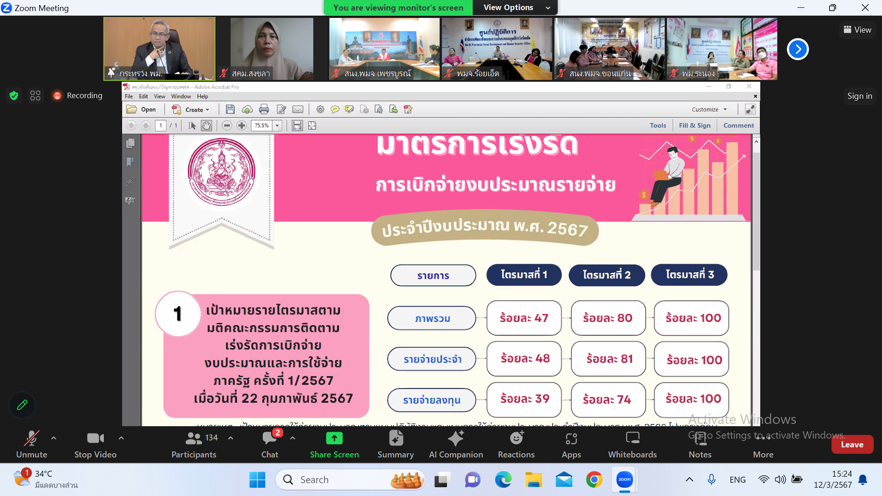The height and width of the screenshot is (496, 882).
Task: Show hidden tray icons chevron
Action: 690,479
